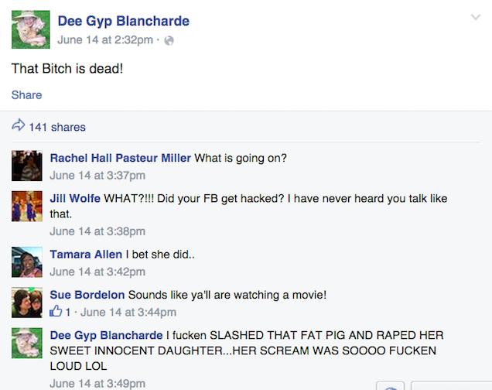492x390 pixels.
Task: Click Tamara Allen's avatar thumbnail
Action: [26, 262]
